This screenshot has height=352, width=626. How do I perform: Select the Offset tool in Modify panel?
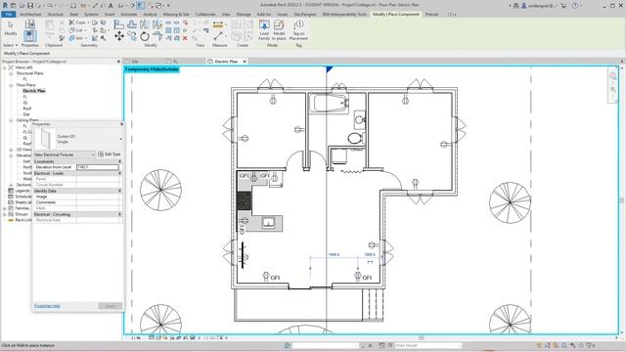click(132, 24)
